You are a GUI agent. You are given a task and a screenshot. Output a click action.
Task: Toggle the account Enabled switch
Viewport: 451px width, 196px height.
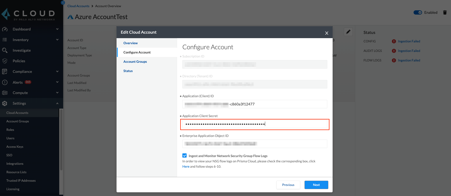click(x=418, y=12)
